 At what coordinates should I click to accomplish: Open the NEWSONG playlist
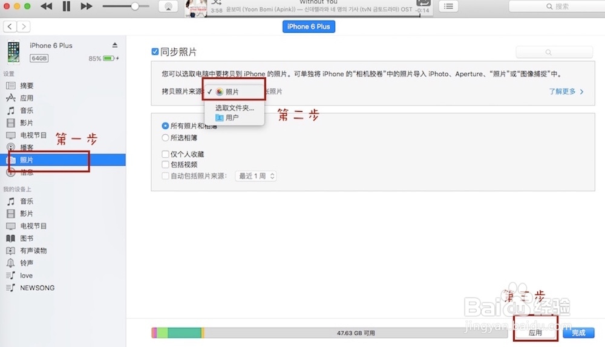pyautogui.click(x=37, y=288)
